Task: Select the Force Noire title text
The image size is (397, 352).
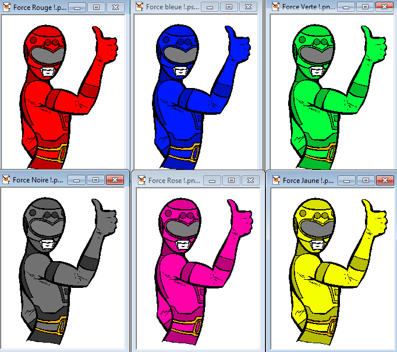Action: (38, 180)
